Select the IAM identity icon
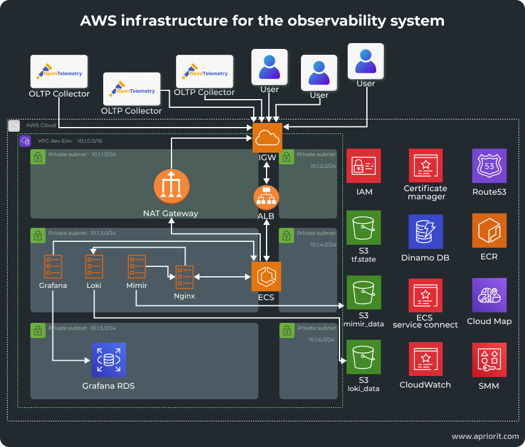The width and height of the screenshot is (525, 447). pos(363,166)
